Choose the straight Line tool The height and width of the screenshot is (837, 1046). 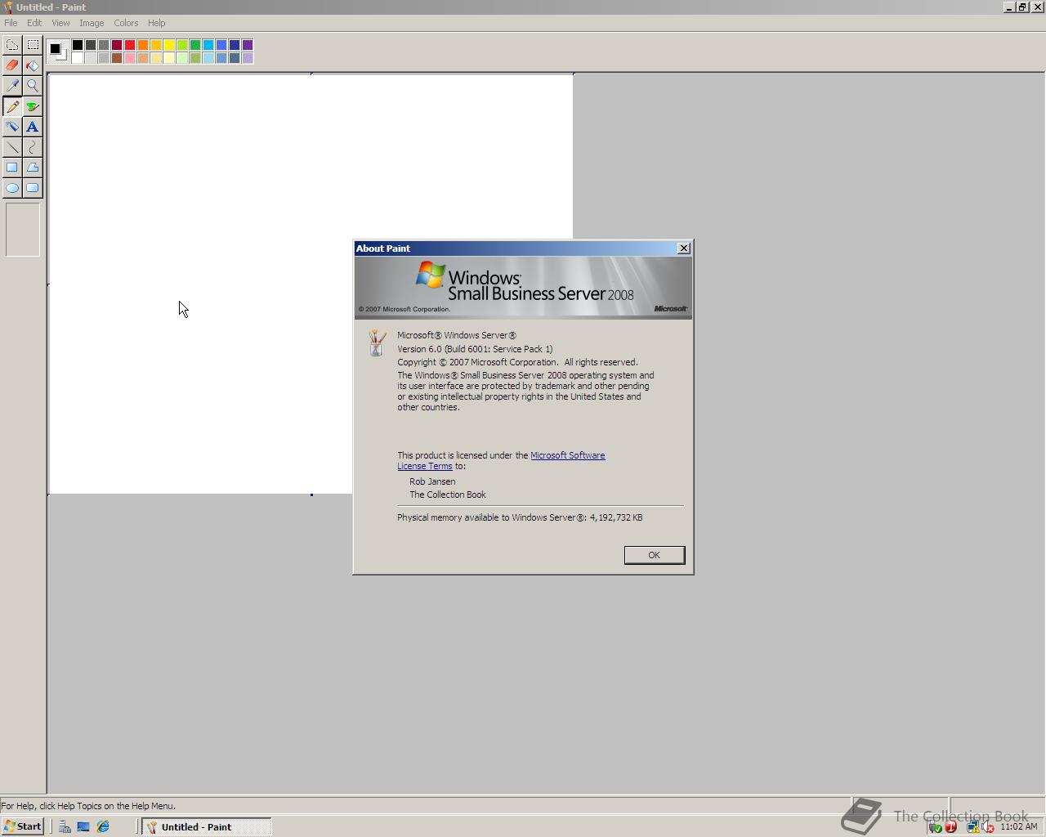point(12,147)
